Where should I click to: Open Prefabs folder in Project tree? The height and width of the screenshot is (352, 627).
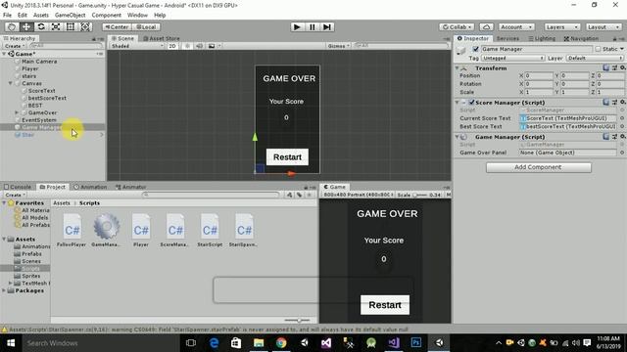pyautogui.click(x=31, y=254)
